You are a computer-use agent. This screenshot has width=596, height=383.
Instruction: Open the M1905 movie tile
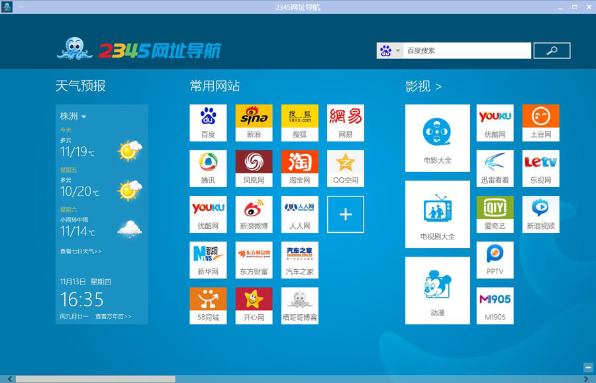(x=495, y=306)
